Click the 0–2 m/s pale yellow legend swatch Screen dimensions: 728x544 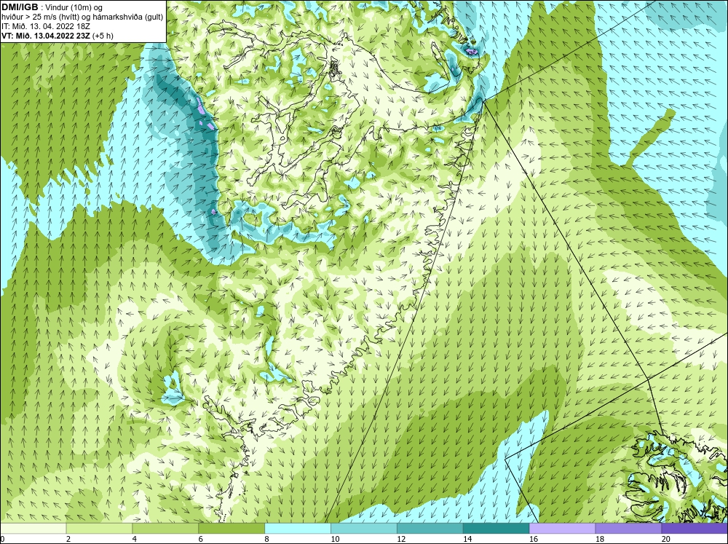click(x=33, y=529)
